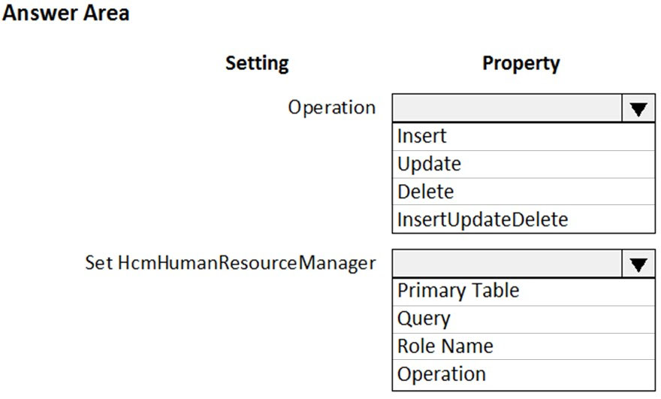Expand the Set HcmHumanResourceManager dropdown arrow
Image resolution: width=661 pixels, height=399 pixels.
(x=638, y=264)
